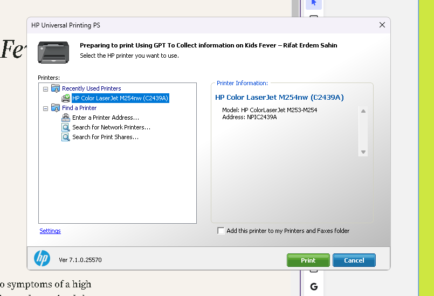This screenshot has height=296, width=434.
Task: Click the printer information scroll up arrow
Action: 363,111
